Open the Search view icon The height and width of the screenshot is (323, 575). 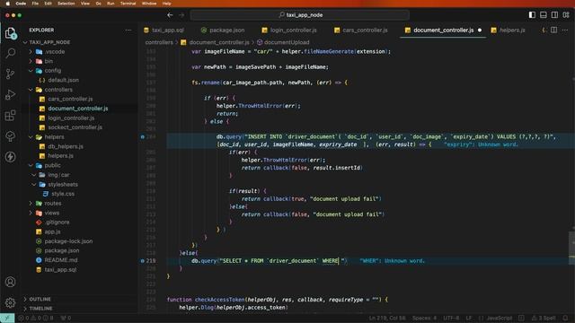click(x=10, y=53)
